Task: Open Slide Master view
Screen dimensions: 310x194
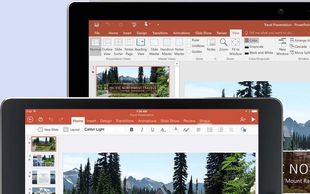Action: pyautogui.click(x=154, y=47)
